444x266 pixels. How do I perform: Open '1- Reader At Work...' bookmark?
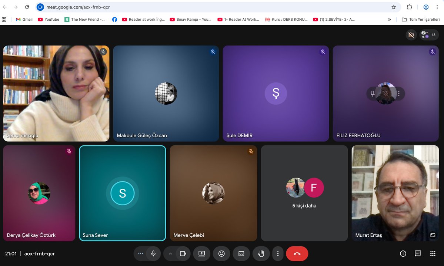[238, 20]
